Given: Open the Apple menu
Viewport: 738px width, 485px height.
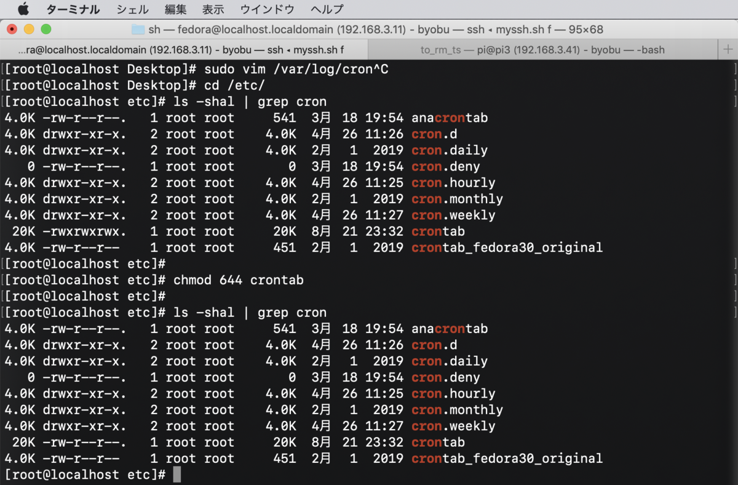Looking at the screenshot, I should click(23, 9).
